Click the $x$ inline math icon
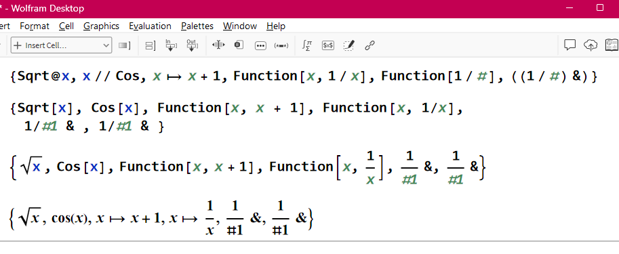Image resolution: width=619 pixels, height=254 pixels. [x=328, y=46]
